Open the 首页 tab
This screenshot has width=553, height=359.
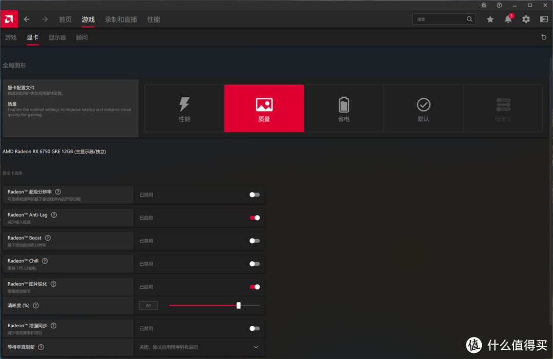tap(65, 19)
